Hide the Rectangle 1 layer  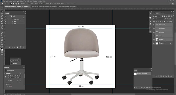tap(154, 39)
